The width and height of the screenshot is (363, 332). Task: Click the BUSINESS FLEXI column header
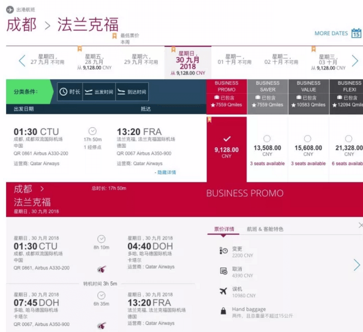pyautogui.click(x=346, y=97)
